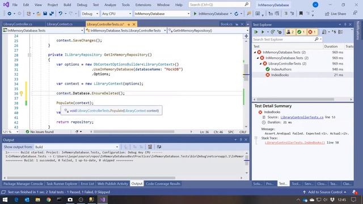Collapse the LibraryControllerTests tree node
Viewport: 363px width, 204px height.
pyautogui.click(x=261, y=63)
